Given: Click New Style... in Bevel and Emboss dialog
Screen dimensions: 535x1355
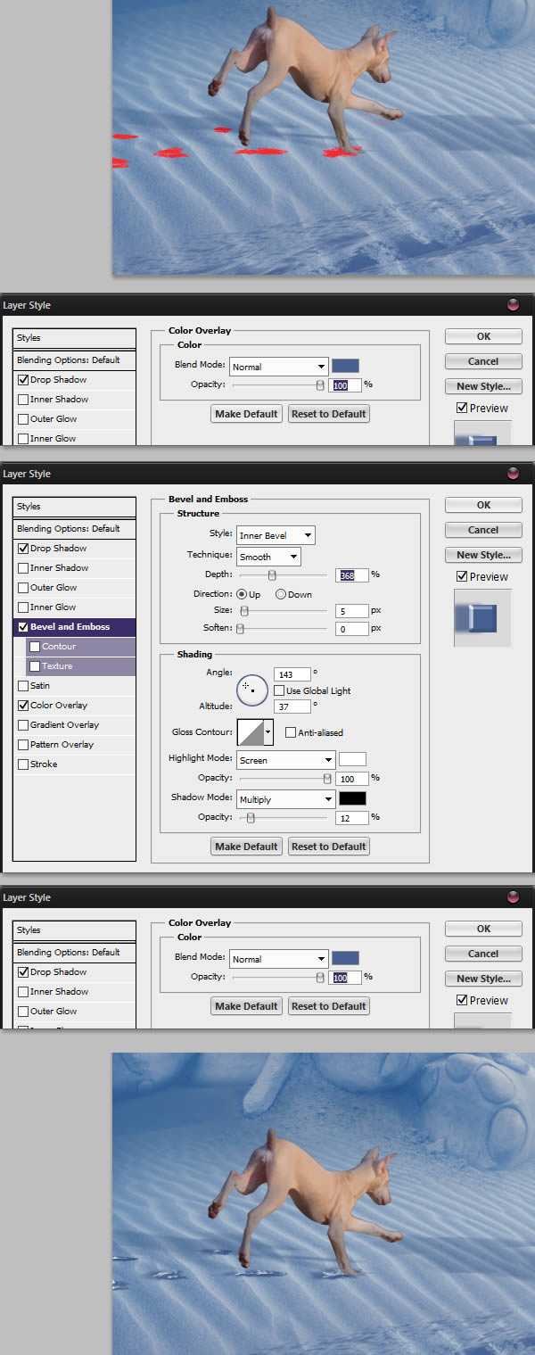Looking at the screenshot, I should 483,555.
